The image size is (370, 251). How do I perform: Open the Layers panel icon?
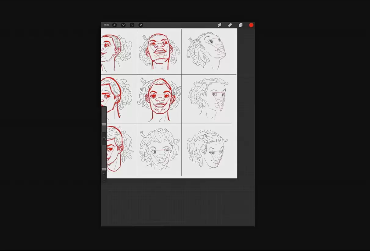click(241, 25)
